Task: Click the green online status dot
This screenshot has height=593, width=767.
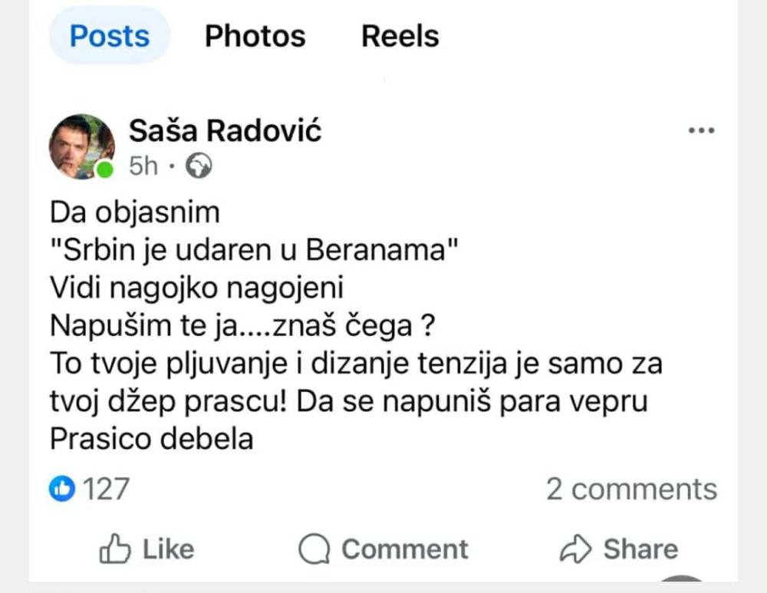Action: 106,169
